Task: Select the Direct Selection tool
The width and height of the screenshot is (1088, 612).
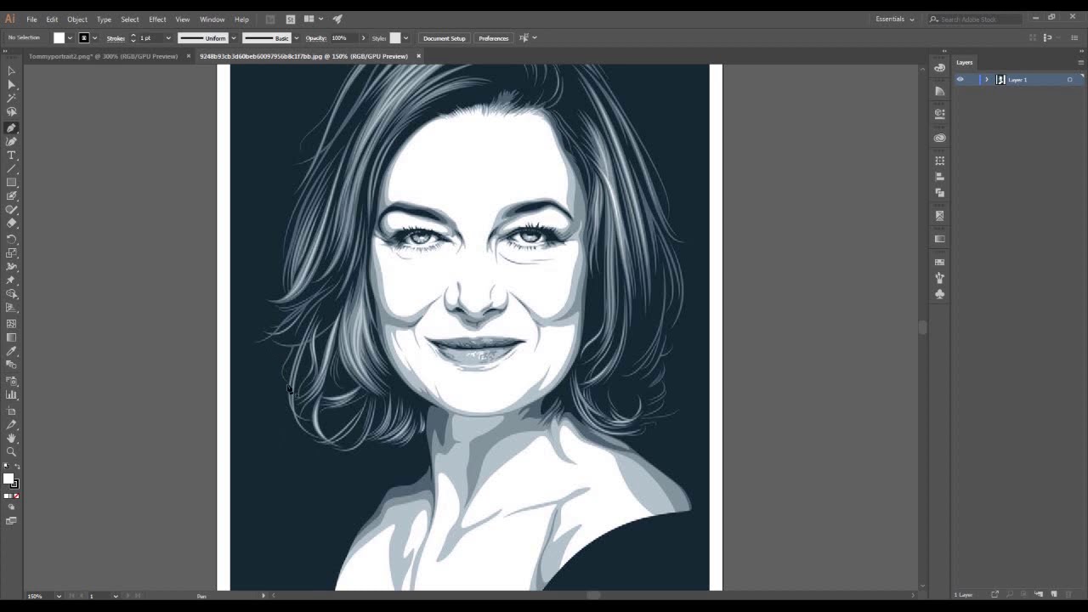Action: click(x=11, y=85)
